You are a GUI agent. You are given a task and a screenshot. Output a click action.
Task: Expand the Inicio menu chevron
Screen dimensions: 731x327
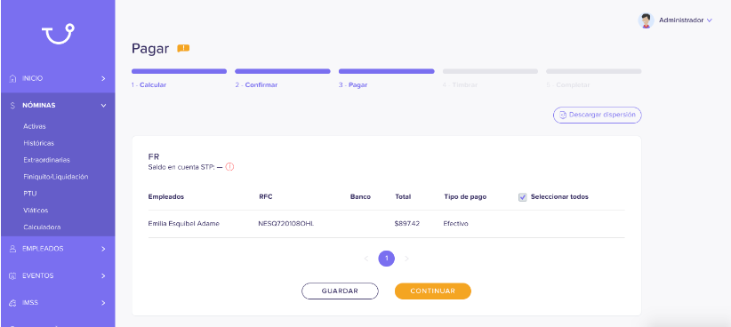click(103, 79)
